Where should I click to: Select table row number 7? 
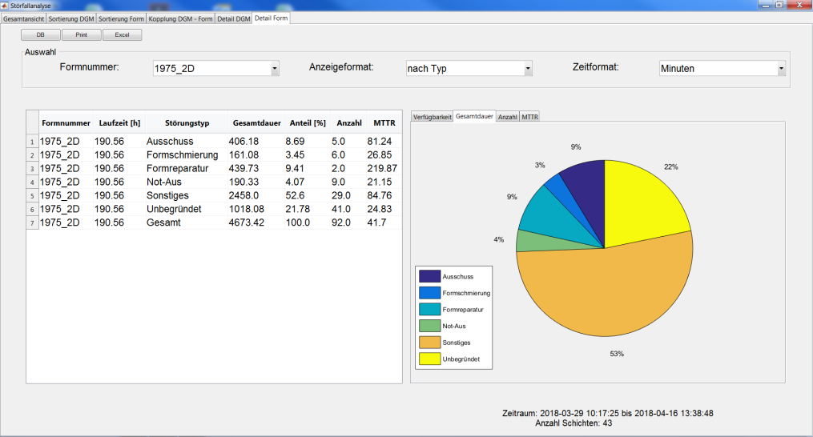(x=32, y=223)
